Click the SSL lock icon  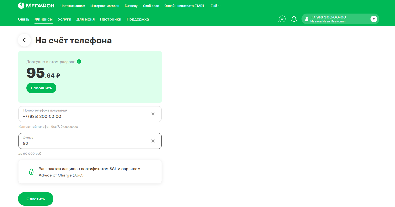click(x=31, y=172)
